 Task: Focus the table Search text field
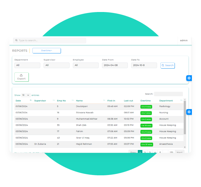coord(168,94)
